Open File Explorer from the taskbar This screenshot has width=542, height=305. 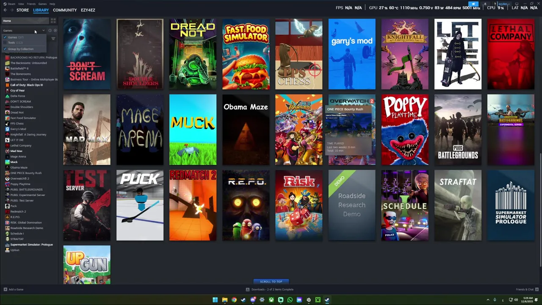[x=224, y=300]
